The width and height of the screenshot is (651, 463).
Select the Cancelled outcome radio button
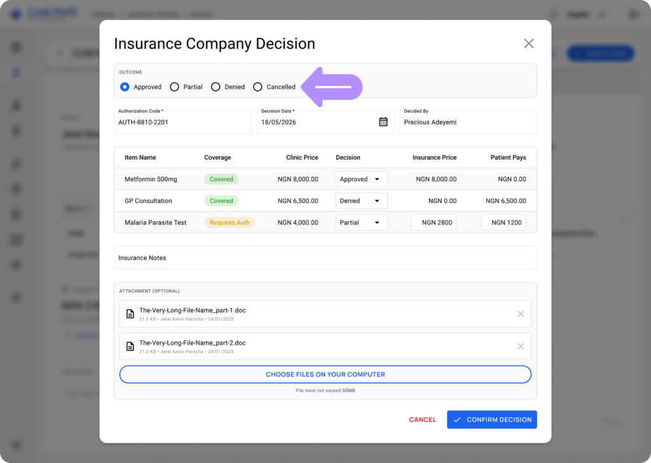coord(257,86)
